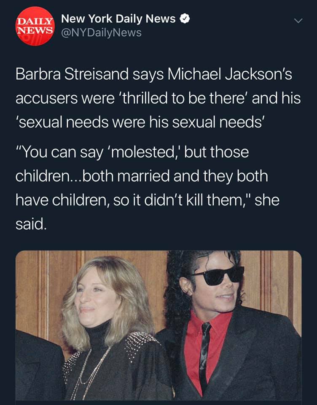Image resolution: width=317 pixels, height=405 pixels.
Task: Click the words 'Michael Jackson's' in headline
Action: (230, 74)
